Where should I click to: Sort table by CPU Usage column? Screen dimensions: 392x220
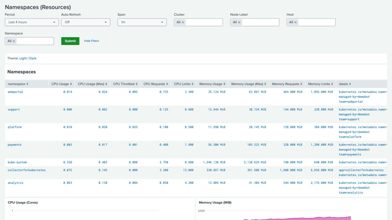pyautogui.click(x=62, y=84)
